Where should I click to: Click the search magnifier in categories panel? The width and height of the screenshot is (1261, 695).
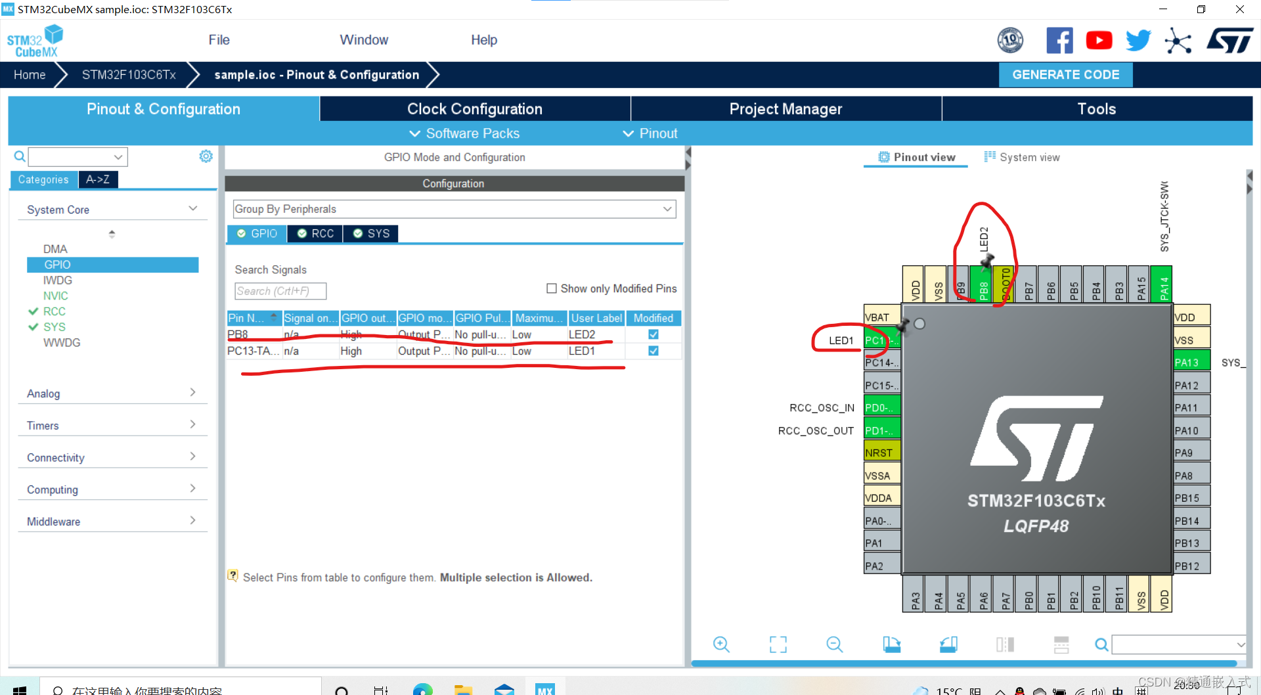[20, 156]
